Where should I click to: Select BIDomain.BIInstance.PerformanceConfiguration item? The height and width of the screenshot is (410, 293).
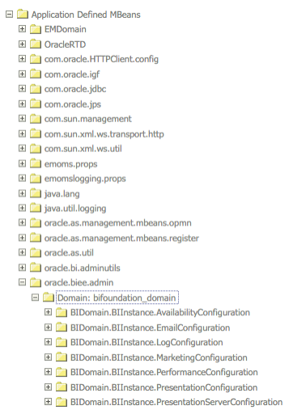(x=164, y=372)
